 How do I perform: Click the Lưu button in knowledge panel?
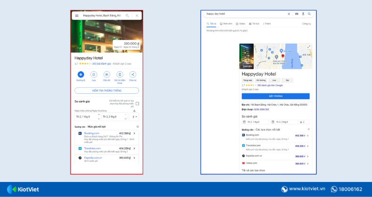click(x=274, y=80)
